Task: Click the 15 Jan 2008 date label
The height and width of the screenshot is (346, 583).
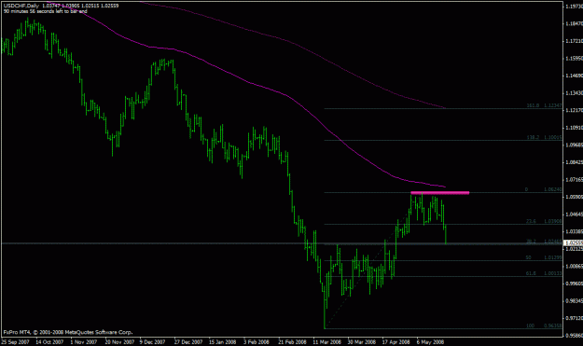Action: click(x=222, y=342)
